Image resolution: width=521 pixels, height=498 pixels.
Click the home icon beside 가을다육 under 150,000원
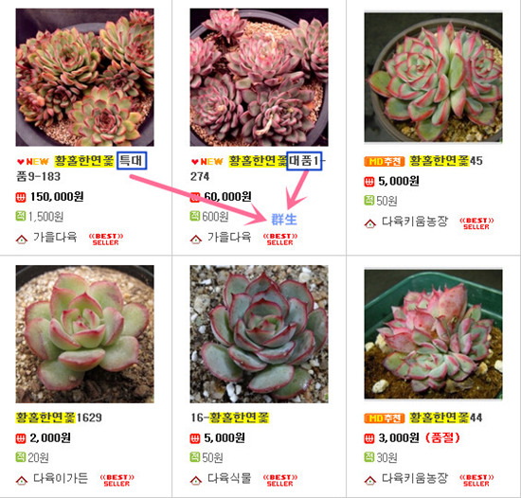click(22, 239)
